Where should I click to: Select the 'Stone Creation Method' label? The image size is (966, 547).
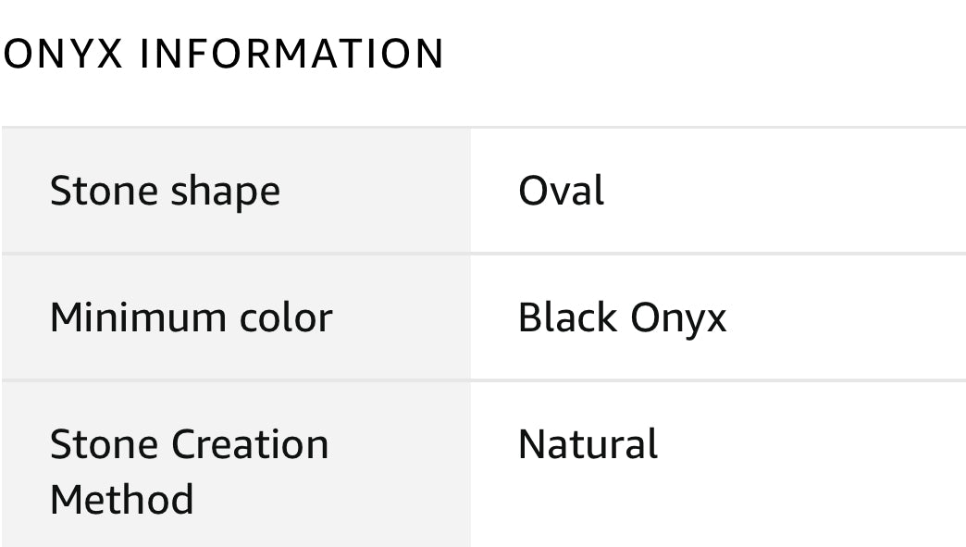click(190, 472)
